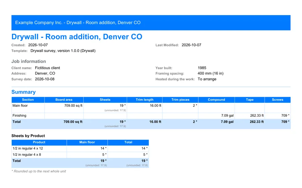
Task: Click Finishing compound value 7.09 gal
Action: (x=227, y=116)
